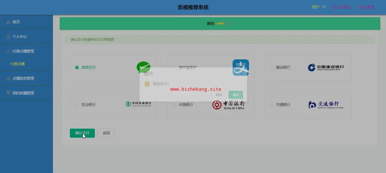Pick the 交通银行 radio option
Image resolution: width=386 pixels, height=173 pixels.
(x=272, y=105)
